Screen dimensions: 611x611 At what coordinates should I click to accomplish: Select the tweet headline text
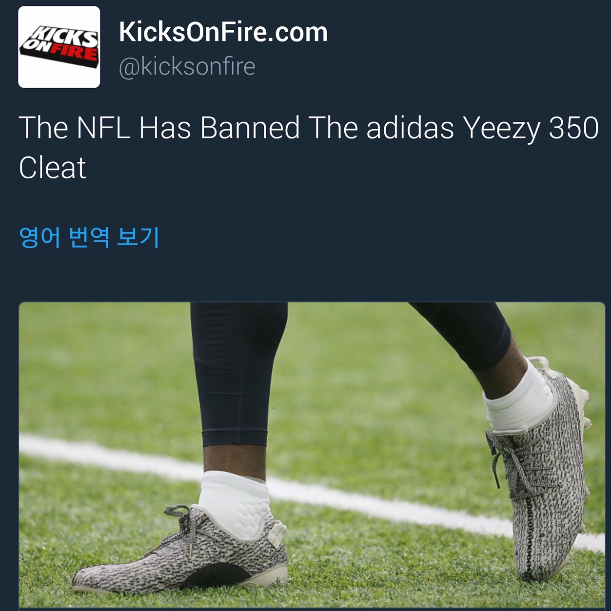click(309, 148)
